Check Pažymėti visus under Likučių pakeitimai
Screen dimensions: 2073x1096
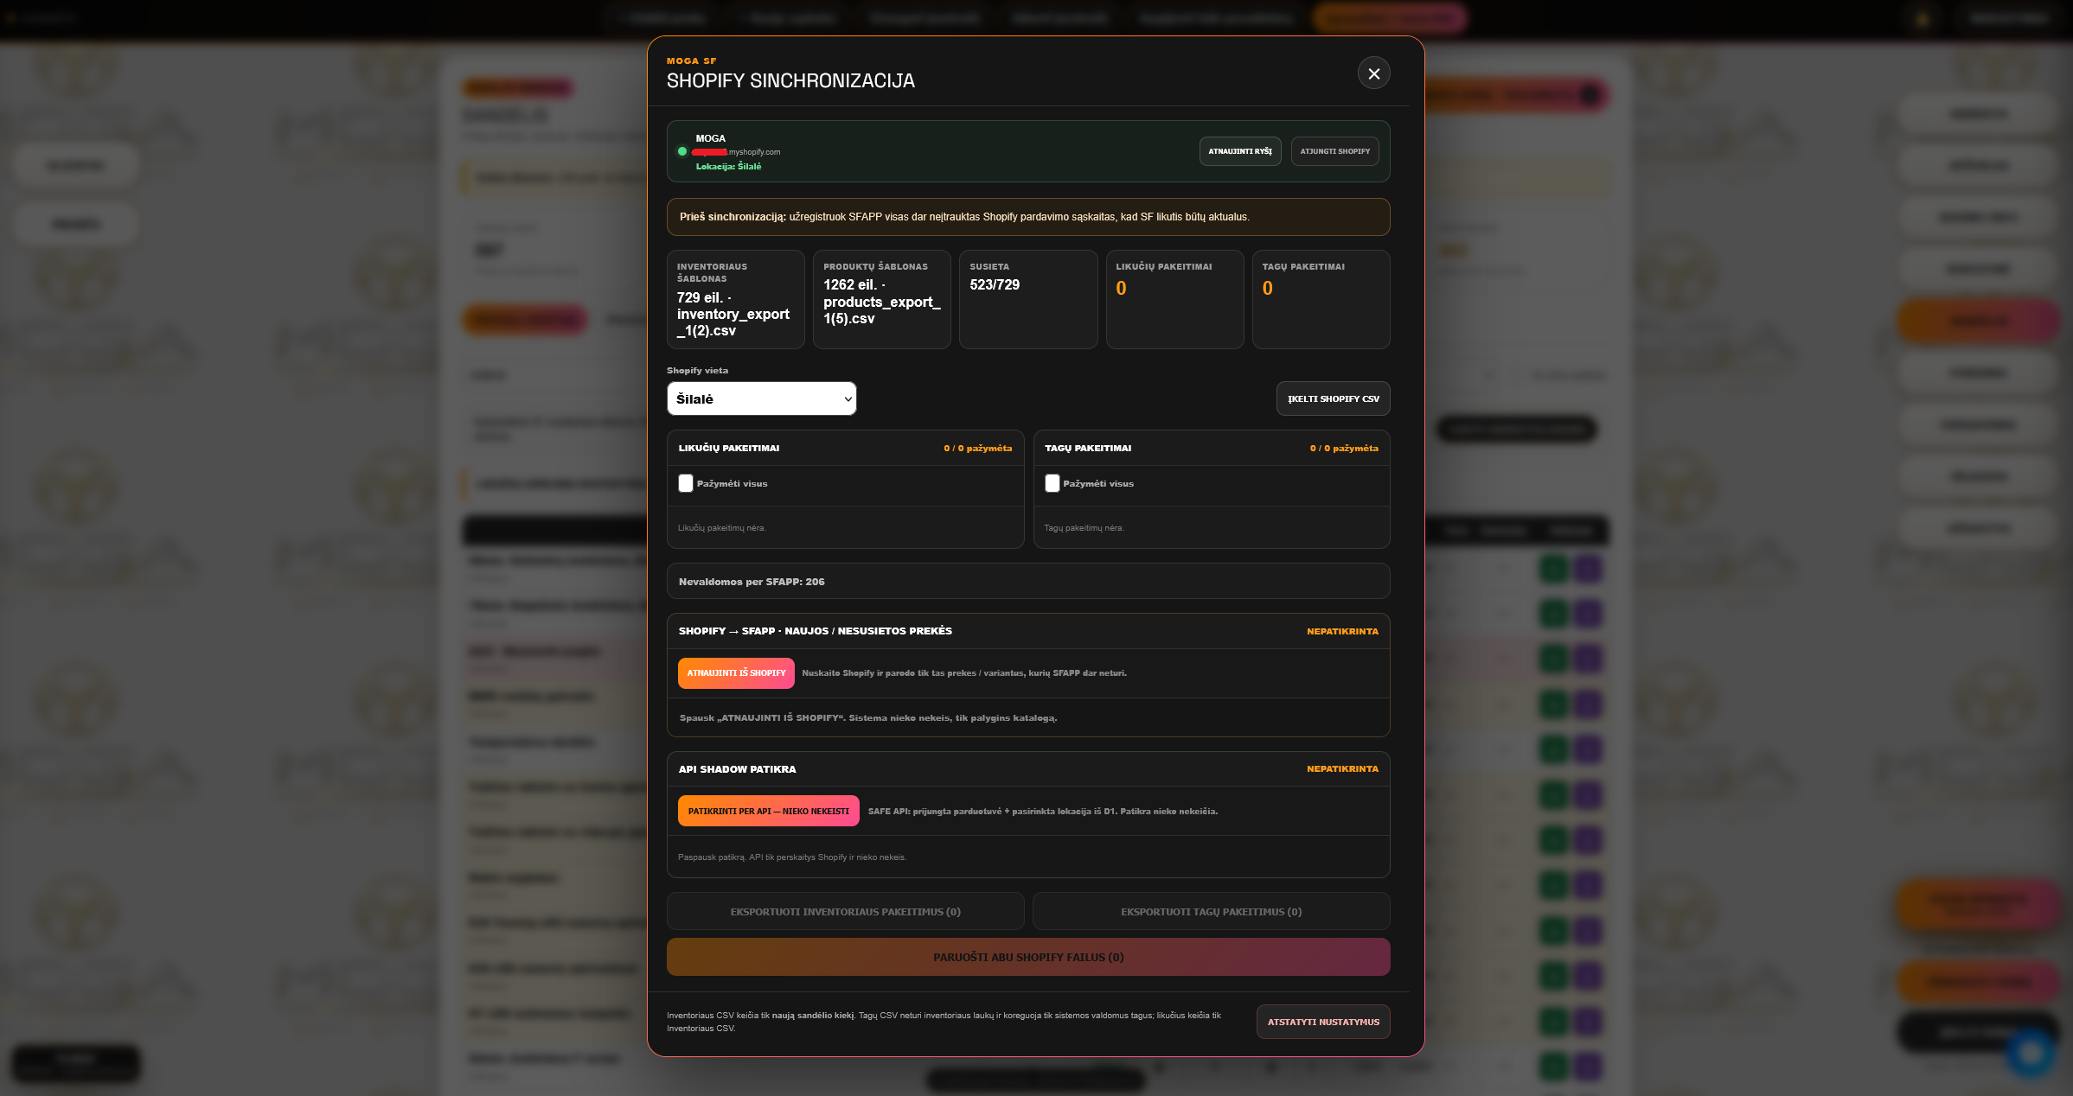click(x=686, y=483)
